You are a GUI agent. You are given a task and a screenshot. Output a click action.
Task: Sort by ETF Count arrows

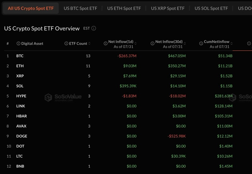tap(89, 43)
